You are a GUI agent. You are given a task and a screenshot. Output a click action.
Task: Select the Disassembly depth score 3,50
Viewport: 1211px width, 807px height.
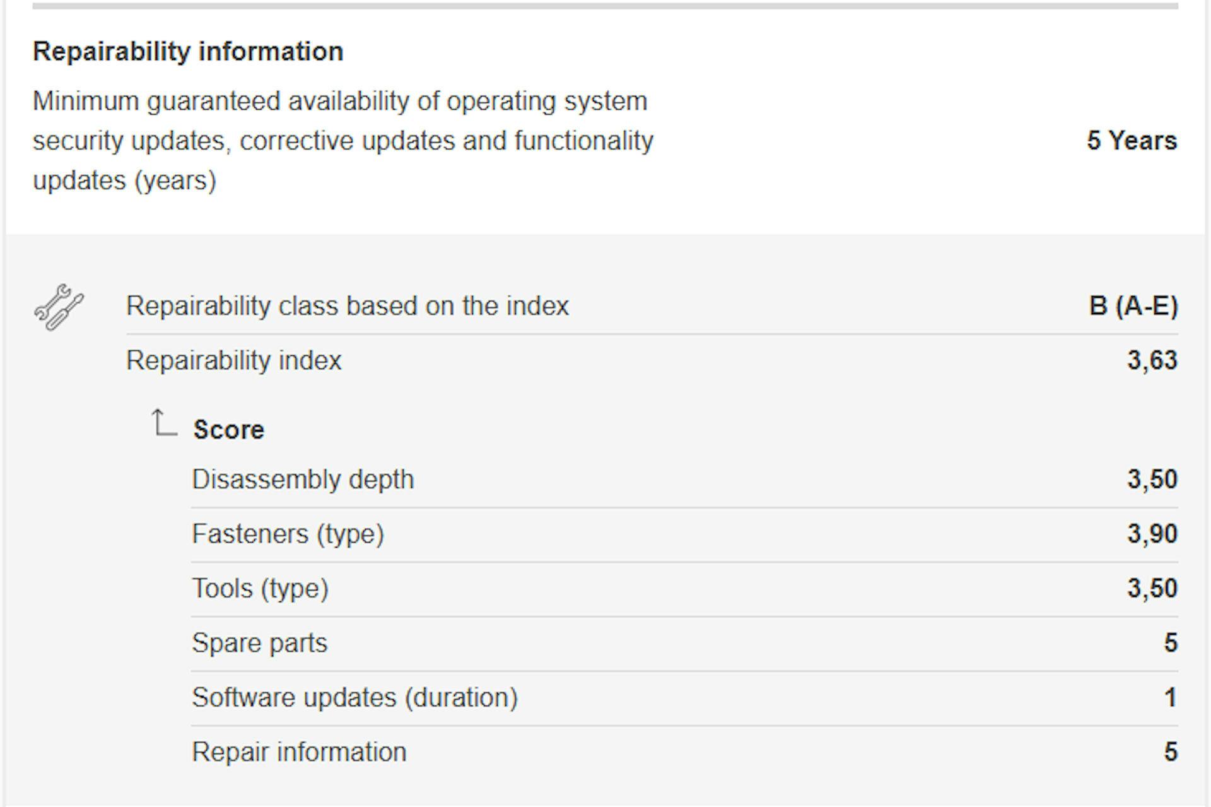click(x=1152, y=480)
